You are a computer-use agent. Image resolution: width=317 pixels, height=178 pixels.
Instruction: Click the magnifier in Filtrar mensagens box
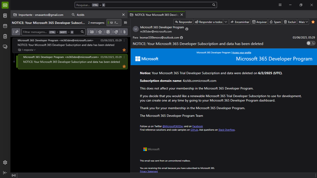click(82, 32)
